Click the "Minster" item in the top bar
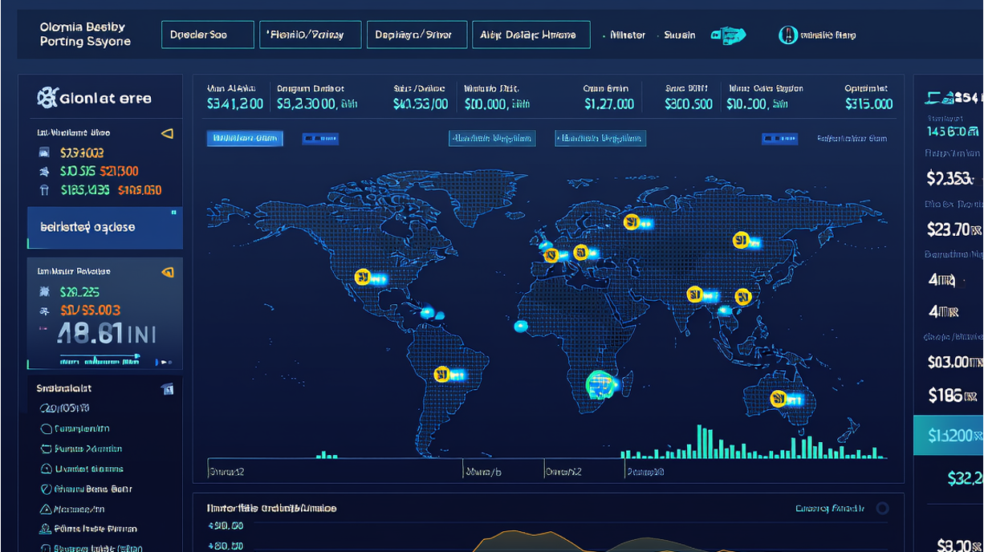 627,35
